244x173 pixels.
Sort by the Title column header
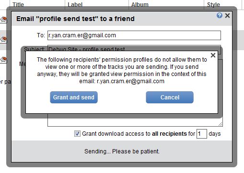[x=18, y=4]
